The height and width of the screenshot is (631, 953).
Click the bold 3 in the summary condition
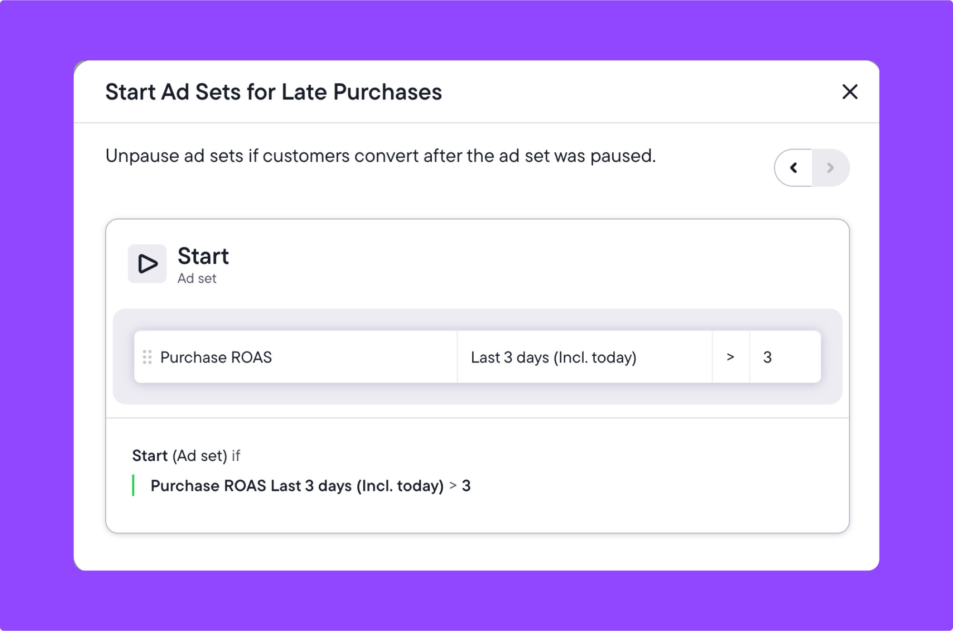pos(466,486)
